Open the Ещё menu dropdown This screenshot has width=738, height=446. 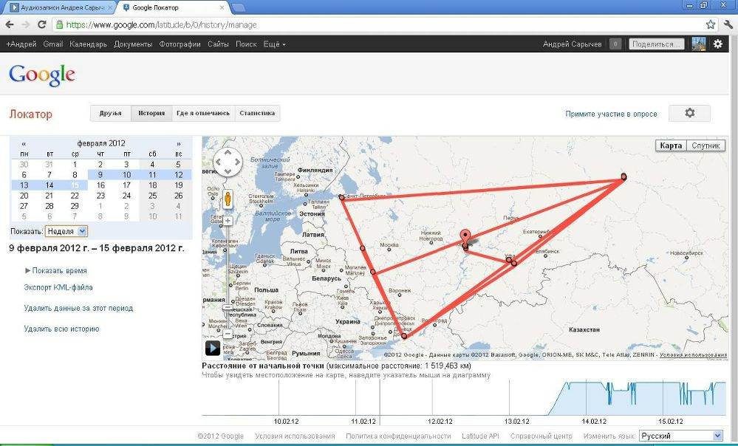(274, 44)
